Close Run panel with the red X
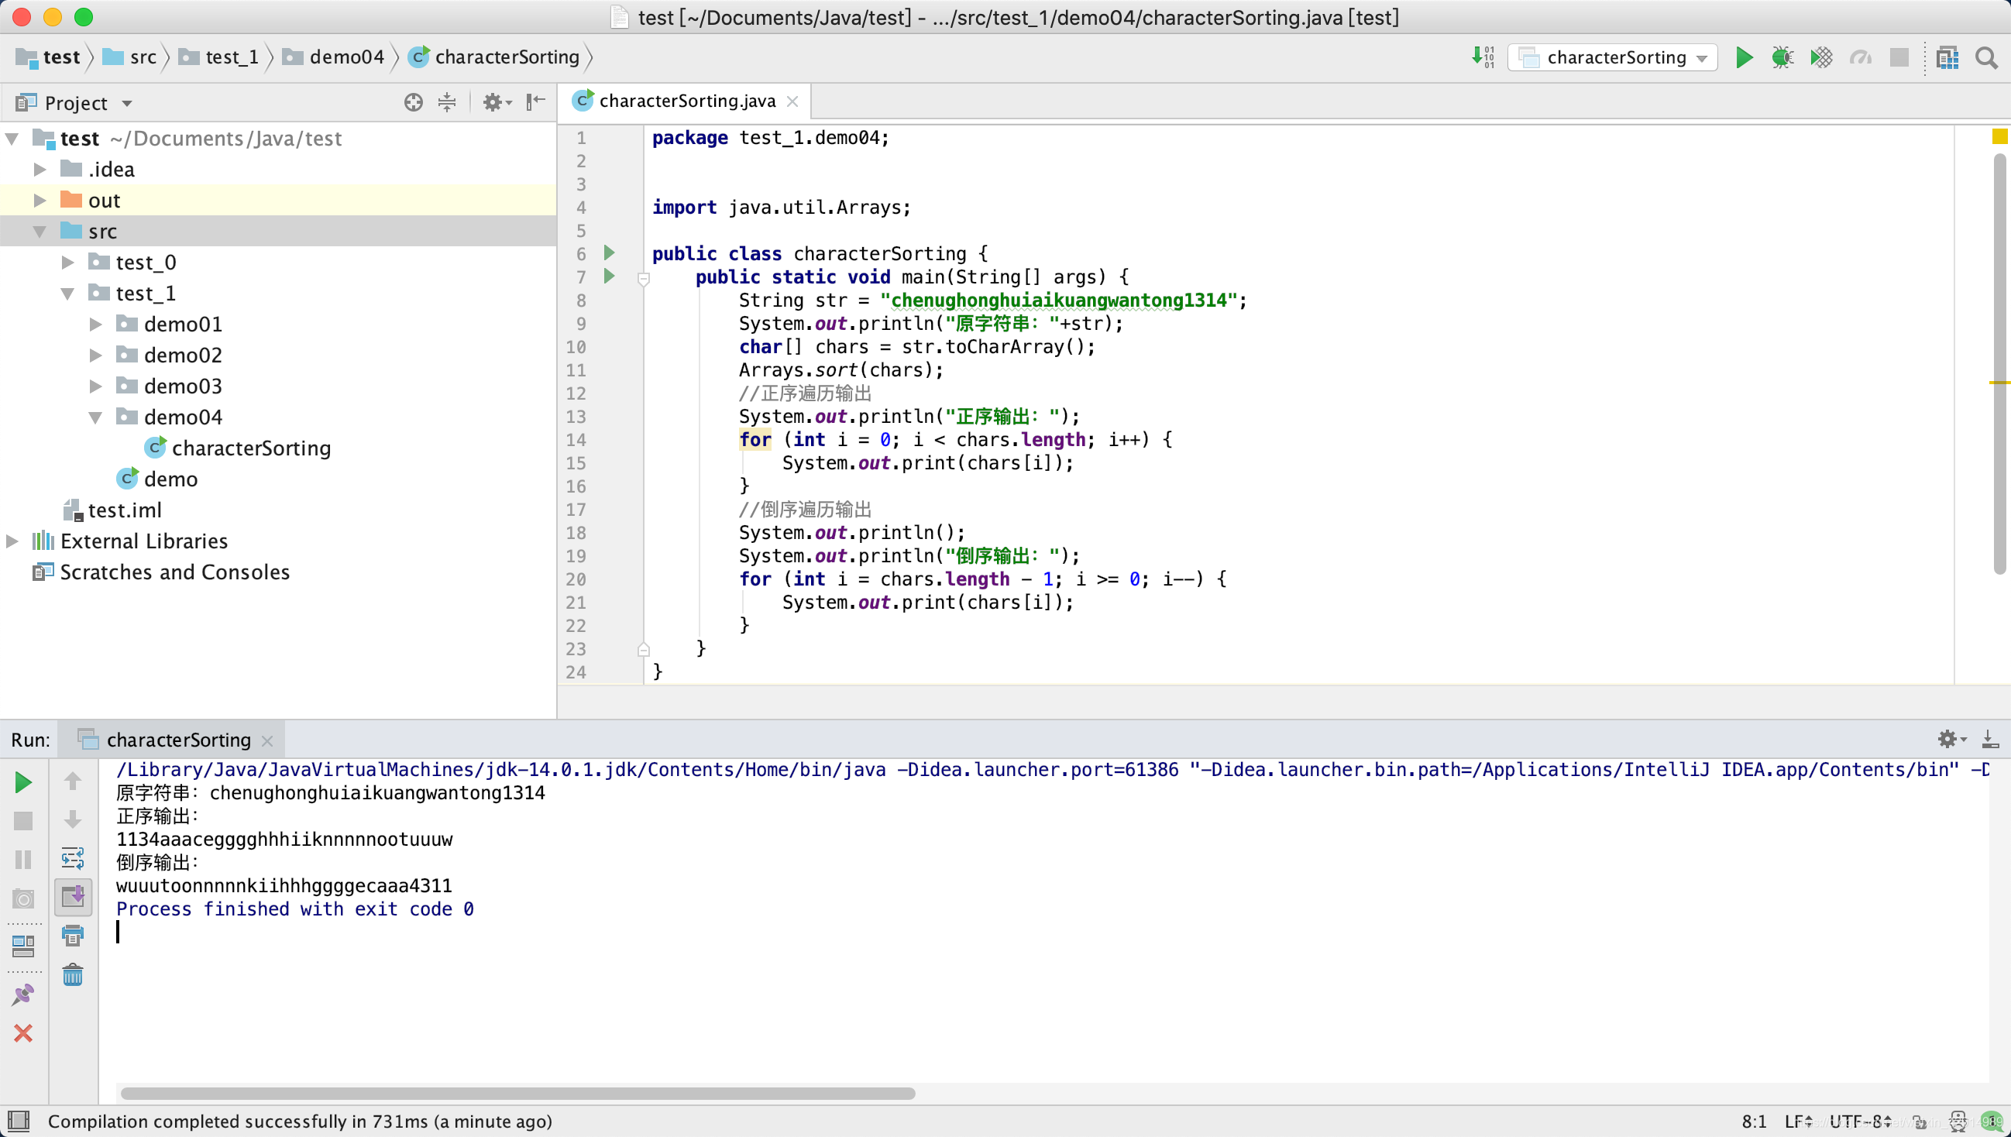2011x1137 pixels. (23, 1033)
